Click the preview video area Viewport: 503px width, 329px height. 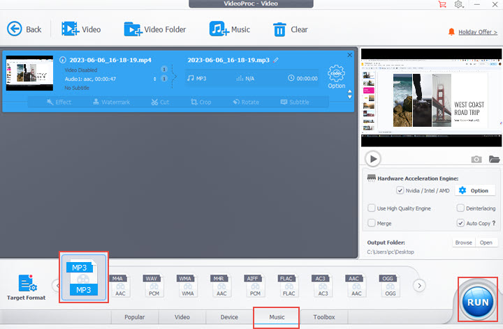click(x=431, y=98)
